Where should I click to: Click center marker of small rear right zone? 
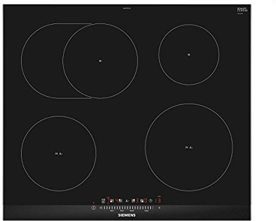pyautogui.click(x=189, y=55)
